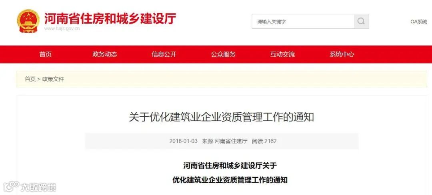The height and width of the screenshot is (195, 432).
Task: Select the 信息公开 navigation item
Action: (164, 54)
